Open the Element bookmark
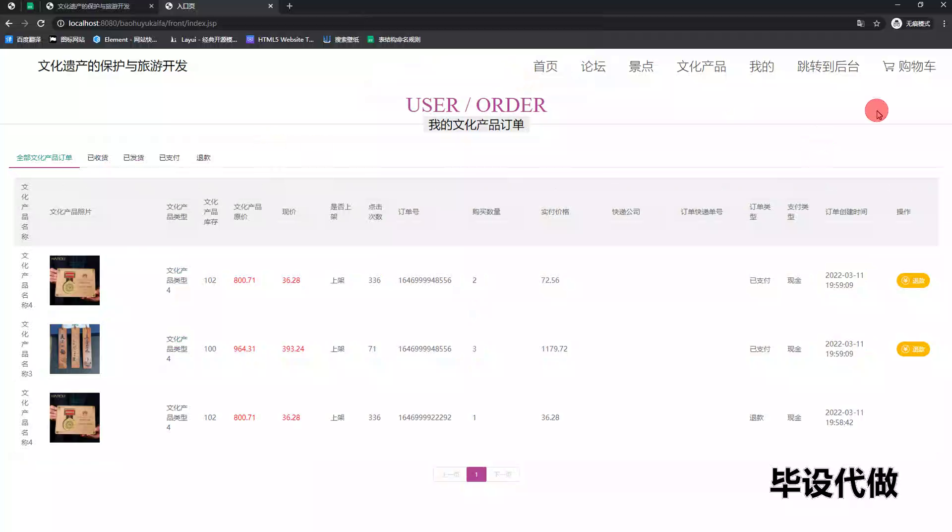Screen dimensions: 952x532 (125, 40)
